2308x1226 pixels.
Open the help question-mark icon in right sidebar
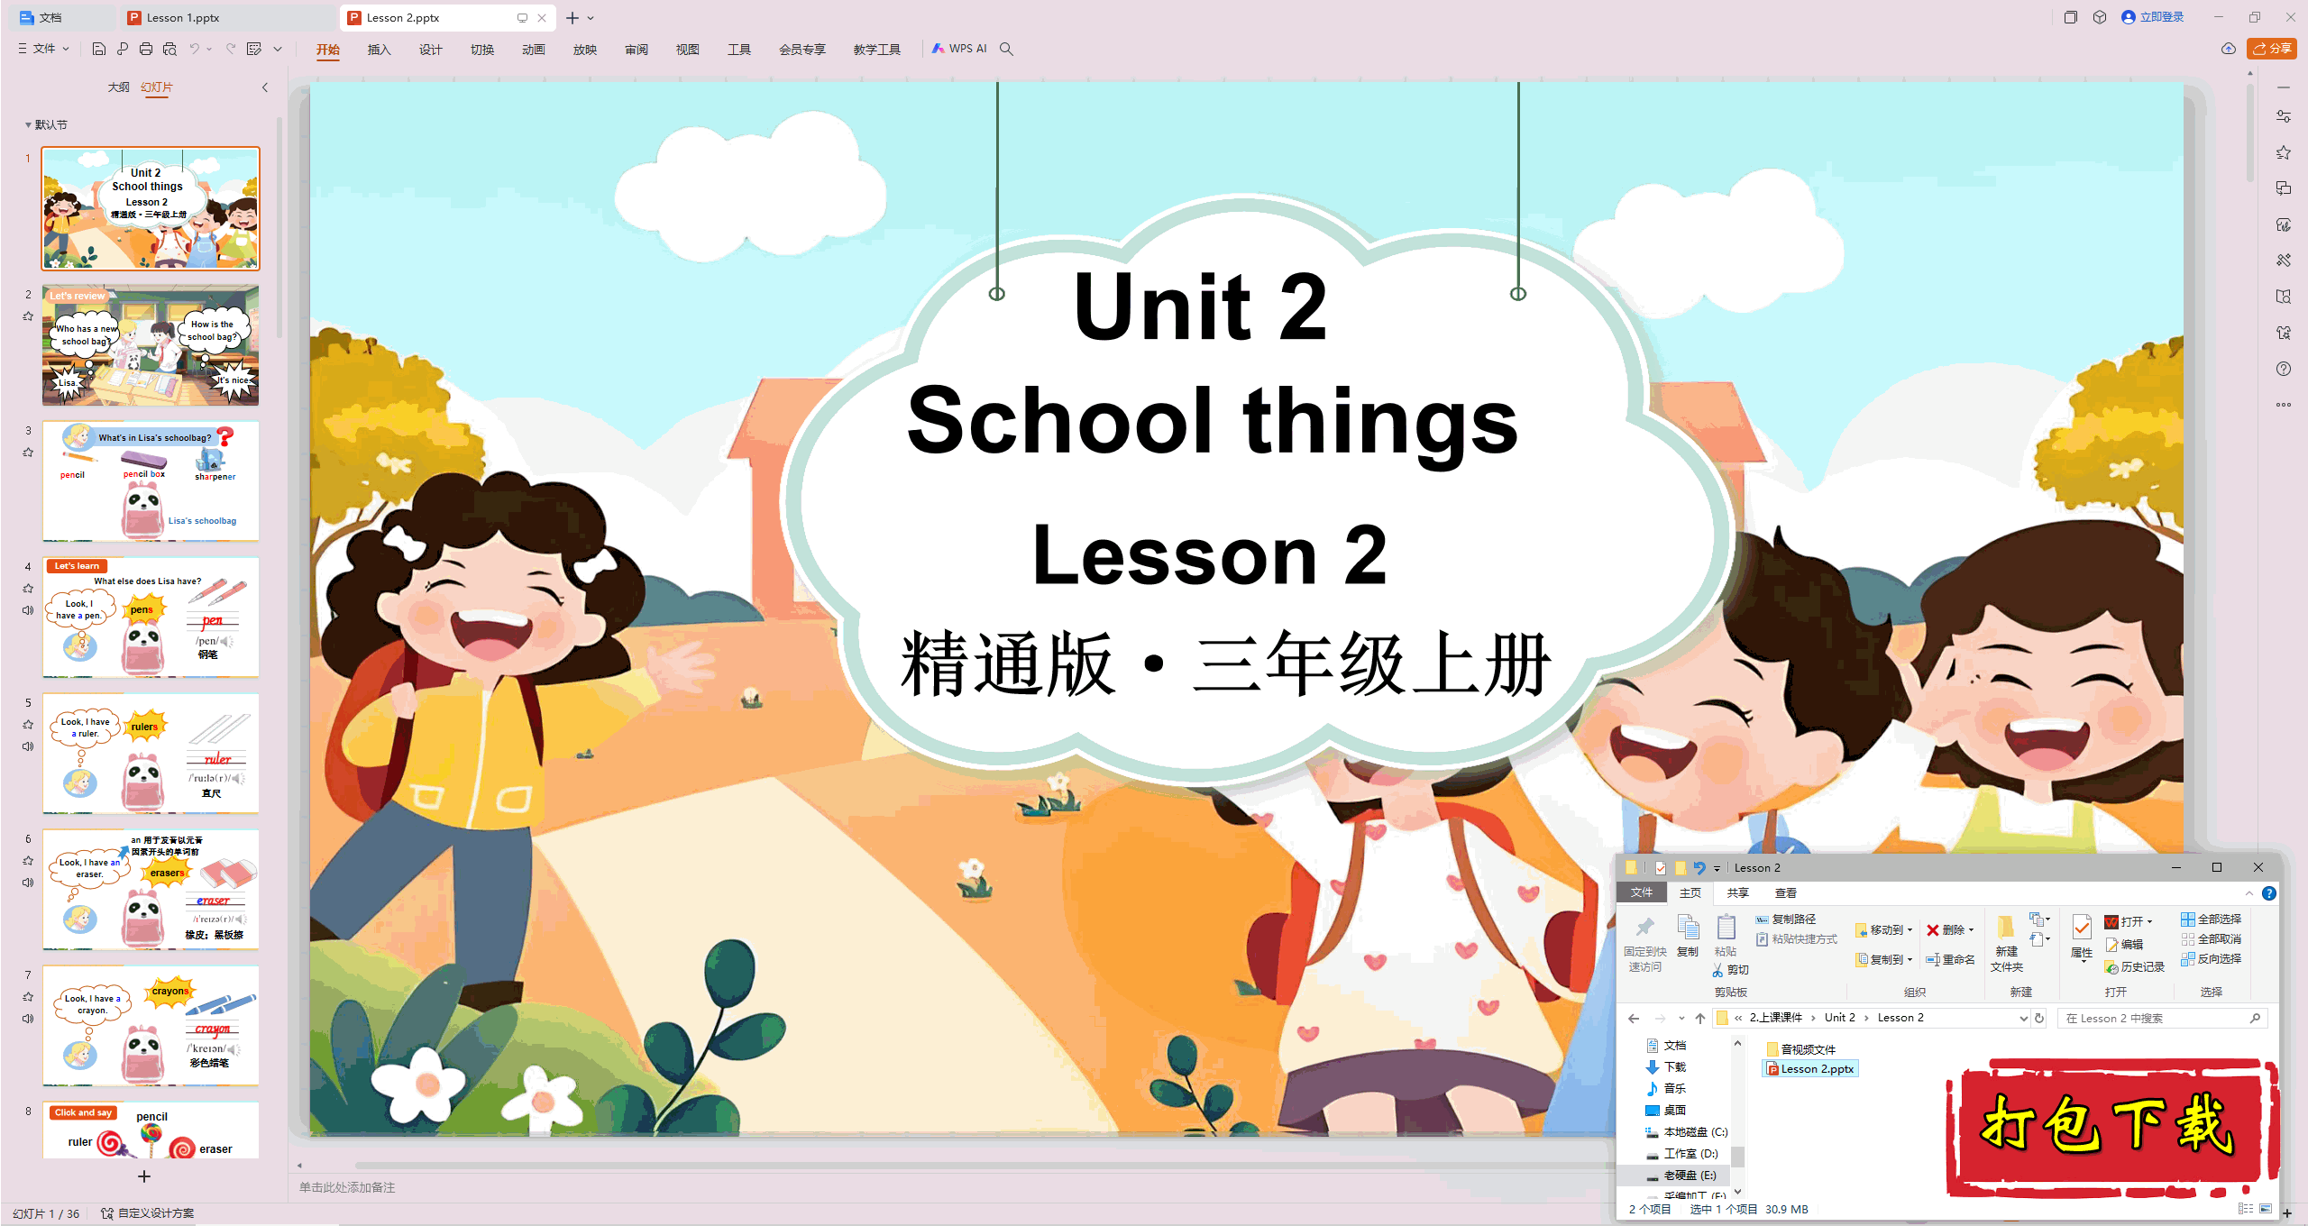(x=2284, y=369)
